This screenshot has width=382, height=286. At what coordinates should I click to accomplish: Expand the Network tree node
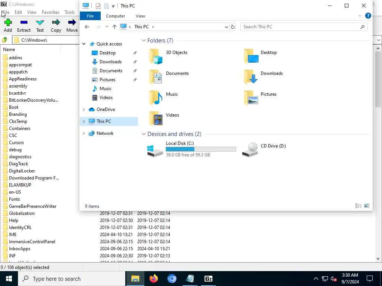[84, 133]
